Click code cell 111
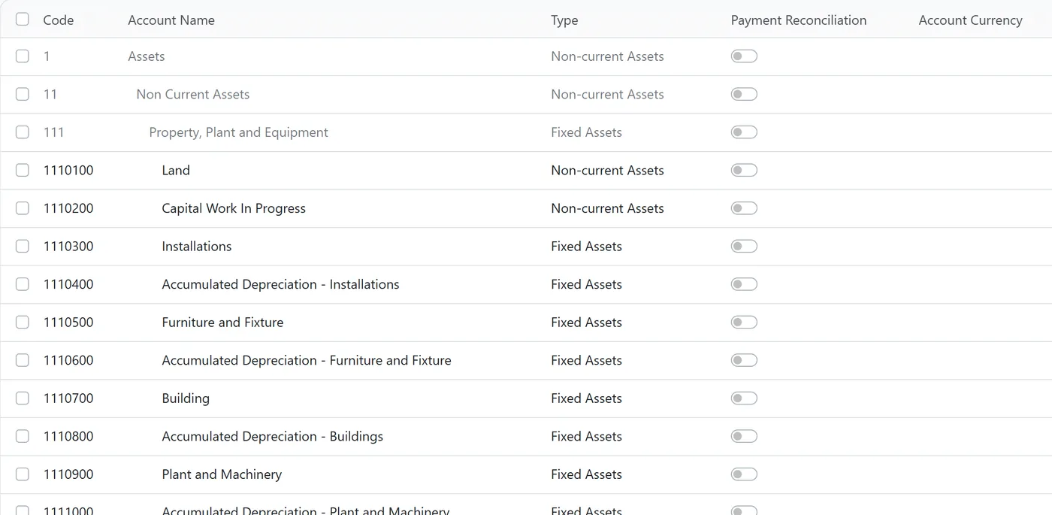1052x515 pixels. pos(54,132)
